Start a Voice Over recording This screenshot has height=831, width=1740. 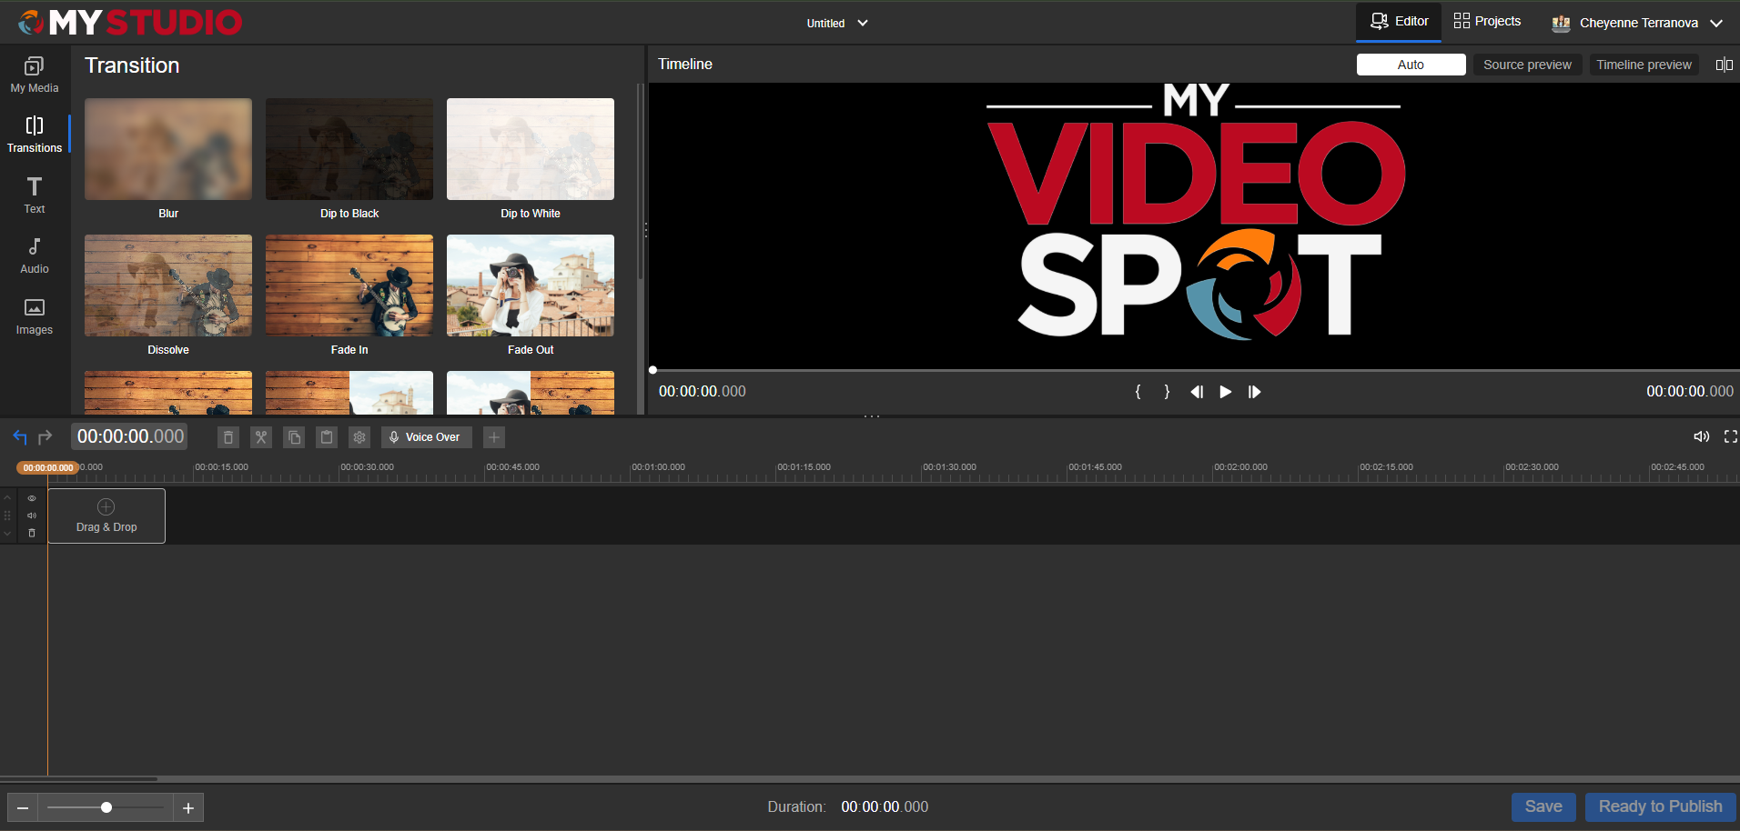click(426, 437)
